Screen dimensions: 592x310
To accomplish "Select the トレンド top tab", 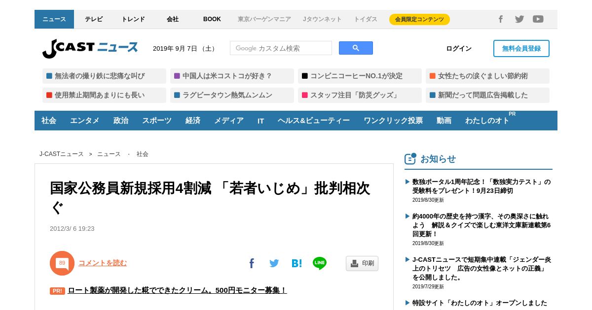I will tap(133, 19).
